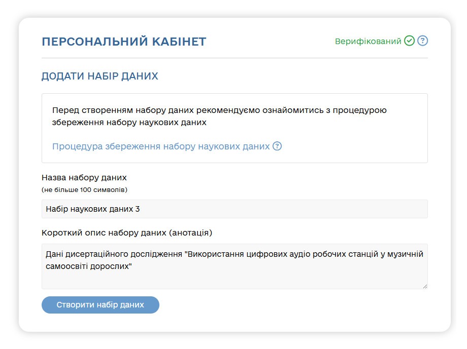Screen dimensions: 467x349
Task: Click the green verification checkmark icon
Action: click(409, 41)
